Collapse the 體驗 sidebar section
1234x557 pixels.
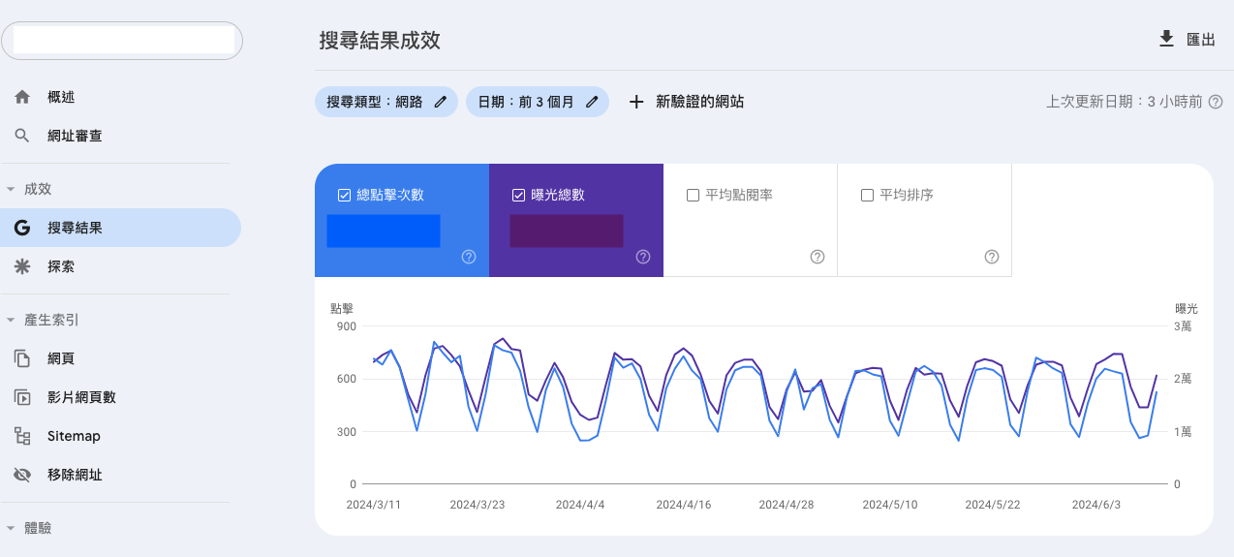pyautogui.click(x=11, y=528)
